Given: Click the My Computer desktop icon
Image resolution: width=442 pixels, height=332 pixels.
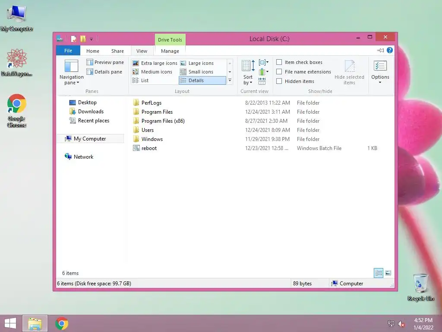Looking at the screenshot, I should tap(17, 18).
